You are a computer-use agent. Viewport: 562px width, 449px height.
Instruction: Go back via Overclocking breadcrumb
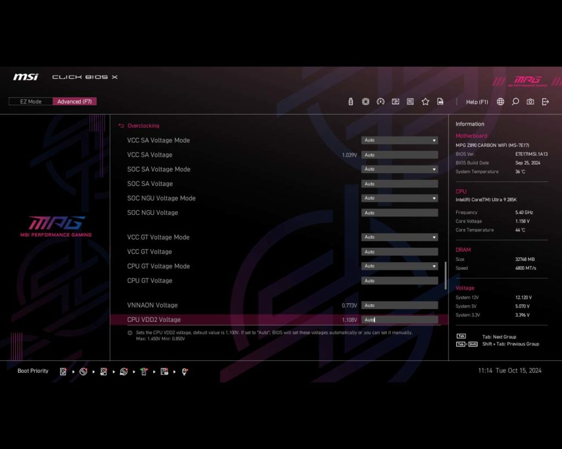tap(143, 126)
